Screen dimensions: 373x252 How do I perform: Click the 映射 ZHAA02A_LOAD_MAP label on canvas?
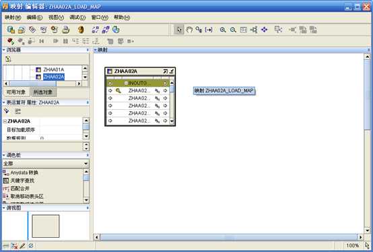click(x=224, y=91)
